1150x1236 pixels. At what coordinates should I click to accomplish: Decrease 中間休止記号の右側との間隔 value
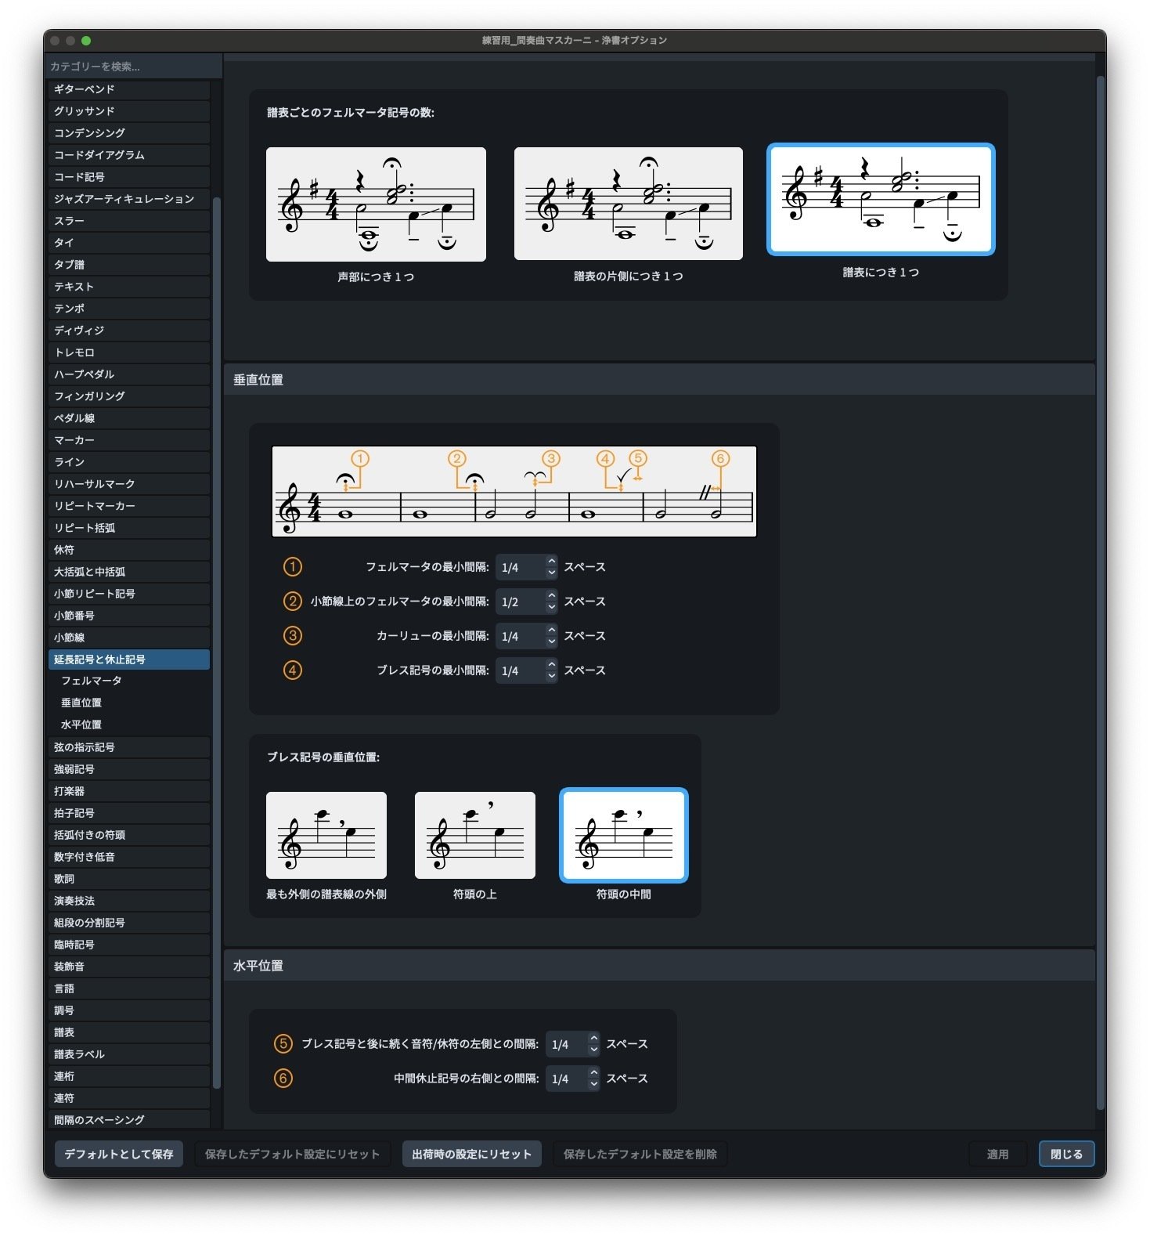[x=594, y=1084]
